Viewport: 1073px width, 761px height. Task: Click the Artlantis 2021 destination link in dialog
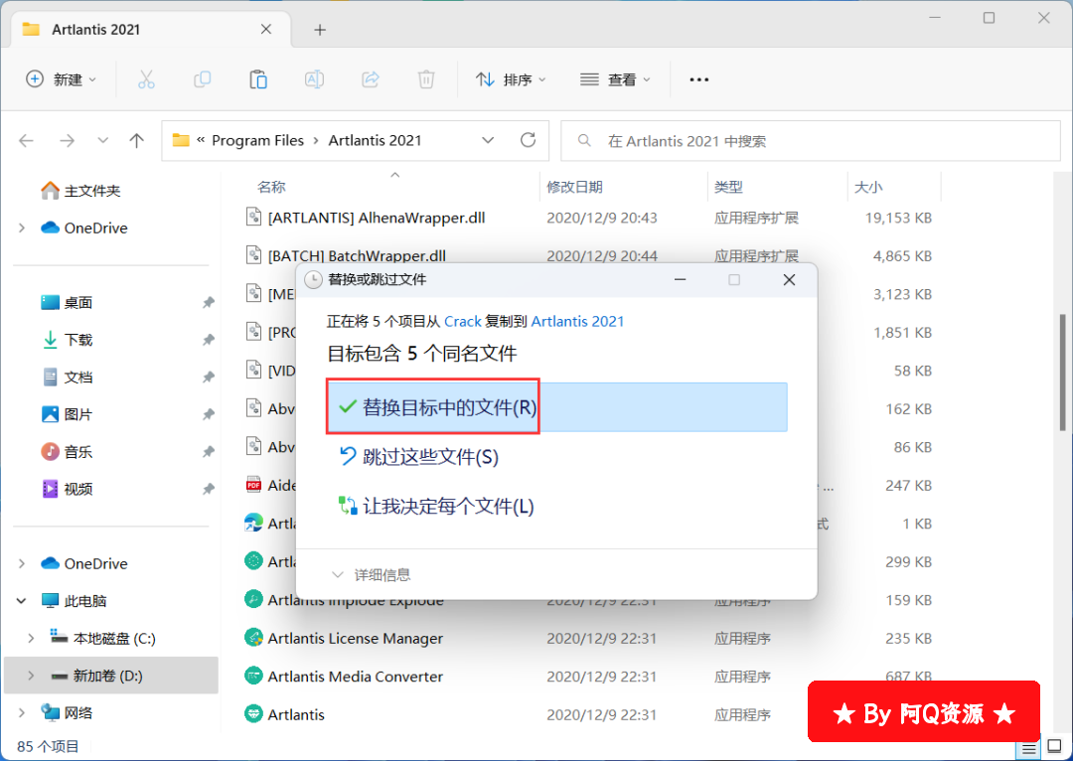pyautogui.click(x=577, y=321)
